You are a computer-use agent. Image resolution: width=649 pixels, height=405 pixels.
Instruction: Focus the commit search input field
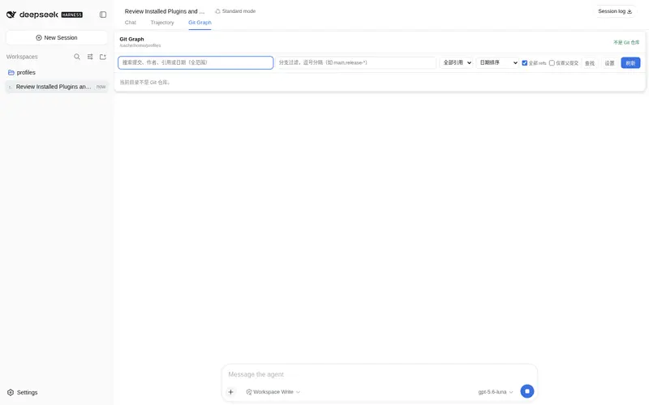tap(196, 62)
